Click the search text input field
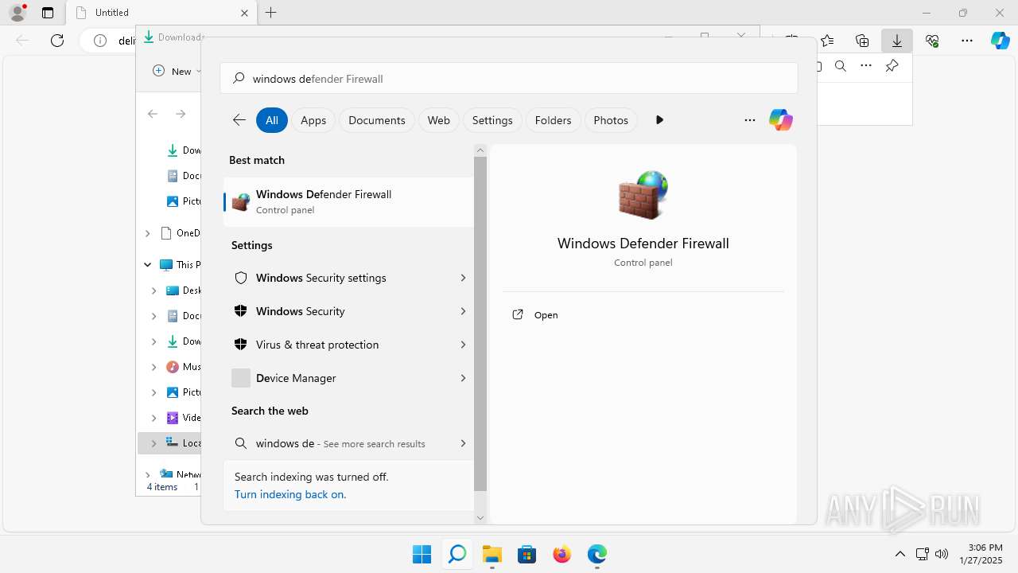This screenshot has height=573, width=1018. pyautogui.click(x=509, y=79)
